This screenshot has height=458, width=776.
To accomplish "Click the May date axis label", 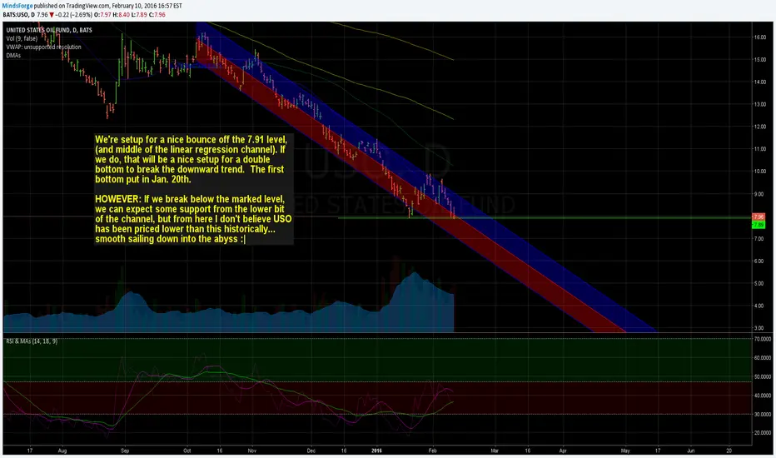I will click(625, 451).
